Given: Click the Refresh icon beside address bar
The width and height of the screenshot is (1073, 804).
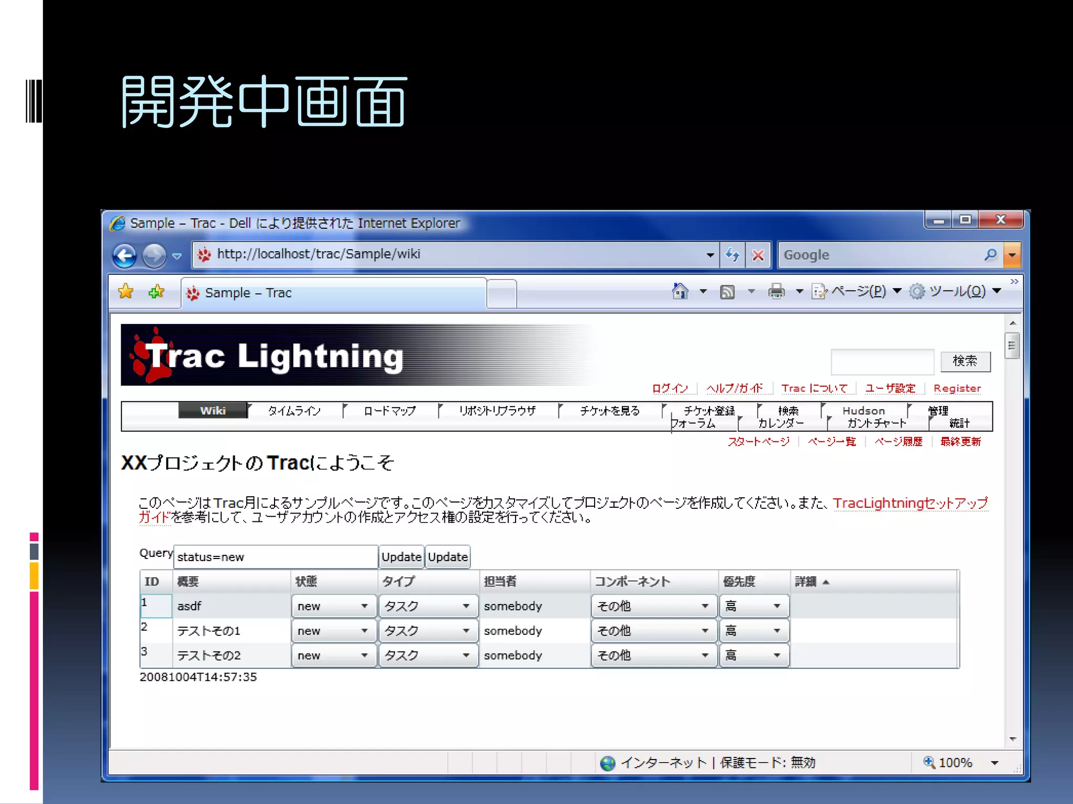Looking at the screenshot, I should 732,255.
